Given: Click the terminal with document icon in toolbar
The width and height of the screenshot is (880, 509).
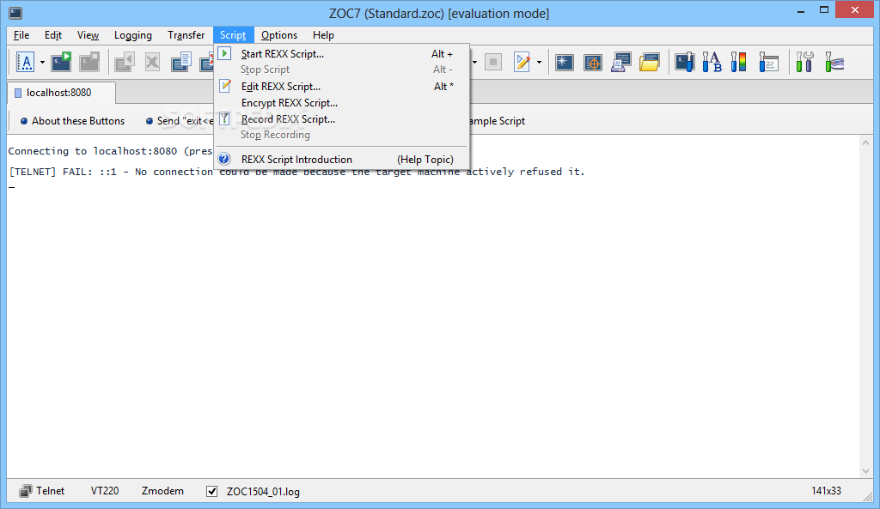Looking at the screenshot, I should click(181, 62).
